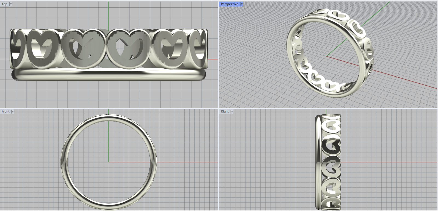Expand the Perspective viewport dropdown arrow
Image resolution: width=438 pixels, height=211 pixels.
point(241,4)
